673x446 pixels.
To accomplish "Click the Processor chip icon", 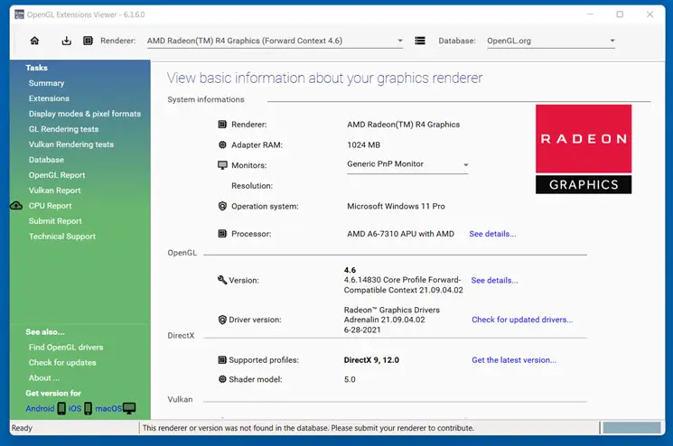I will [222, 234].
